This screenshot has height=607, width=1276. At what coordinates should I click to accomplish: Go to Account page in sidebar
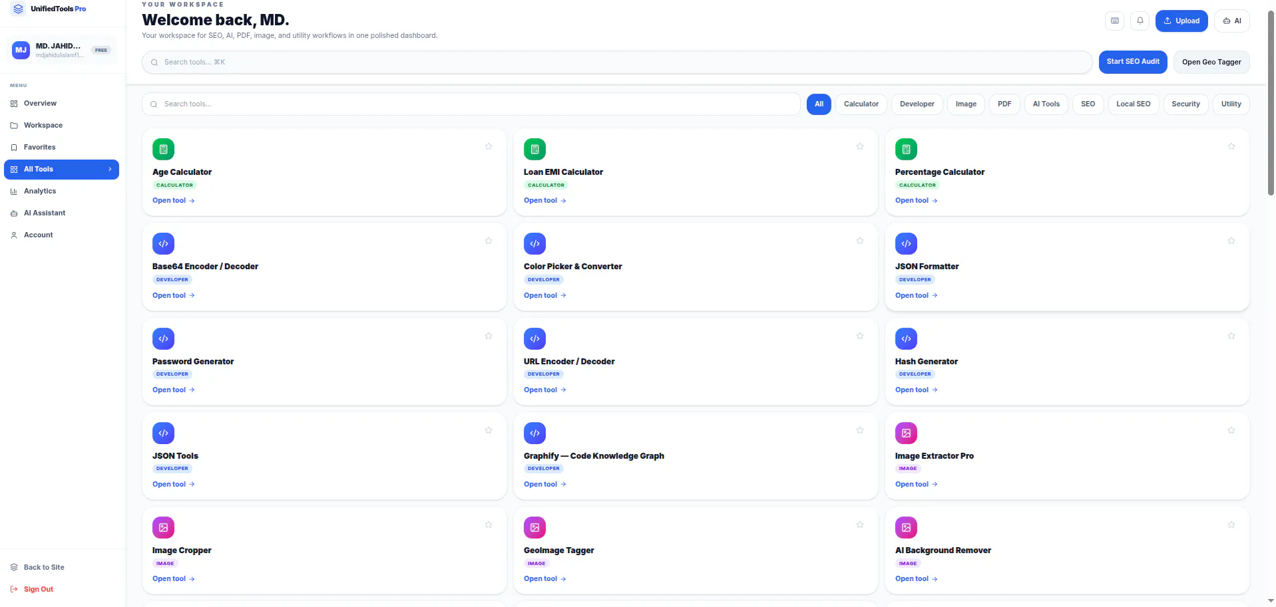pyautogui.click(x=61, y=235)
